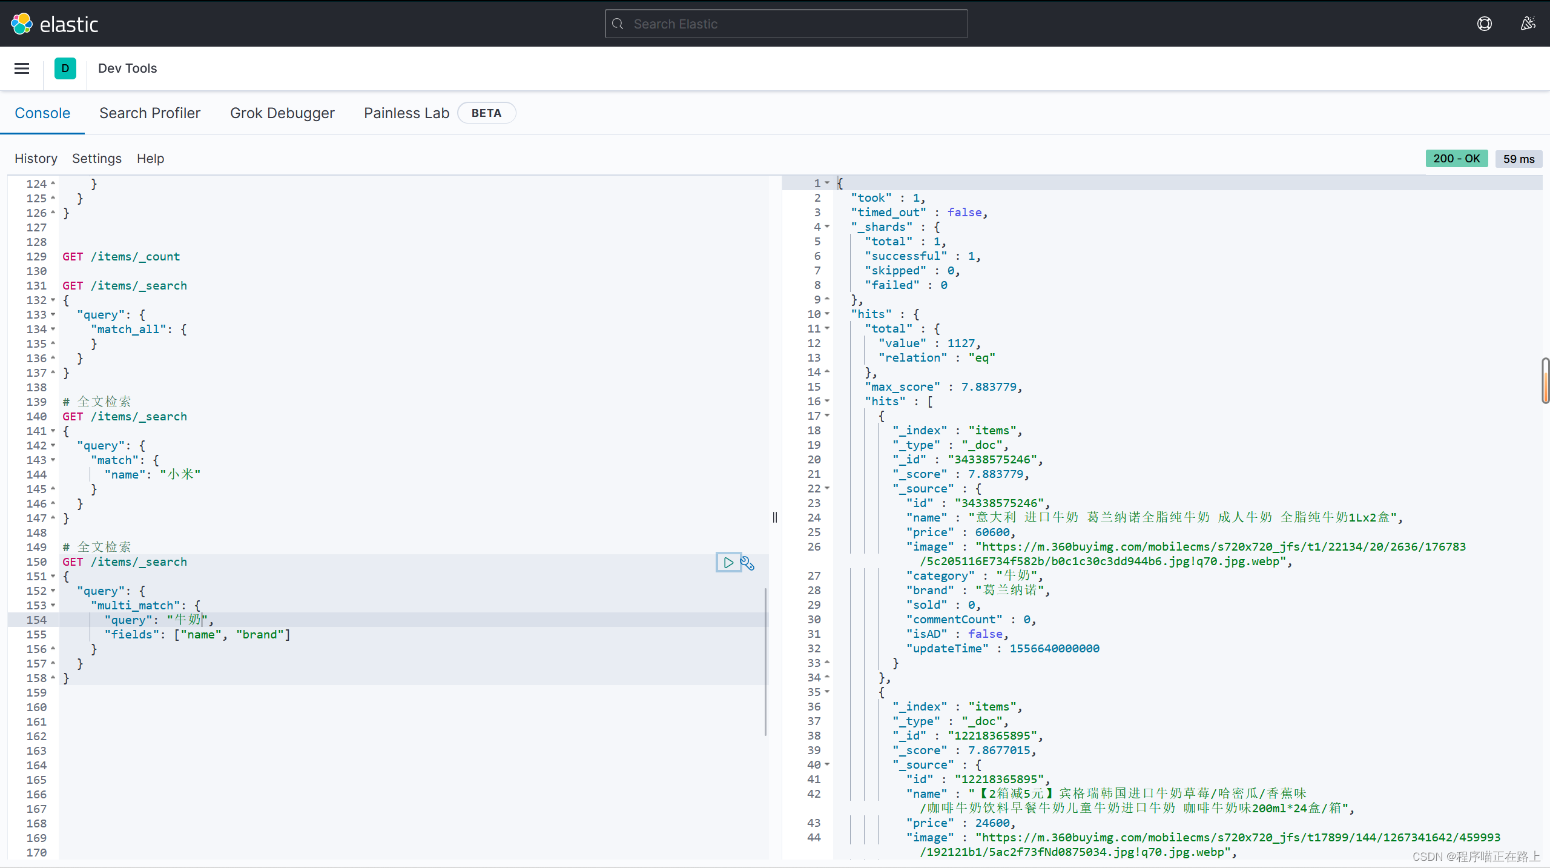The image size is (1550, 868).
Task: Click the D space avatar
Action: 65,68
